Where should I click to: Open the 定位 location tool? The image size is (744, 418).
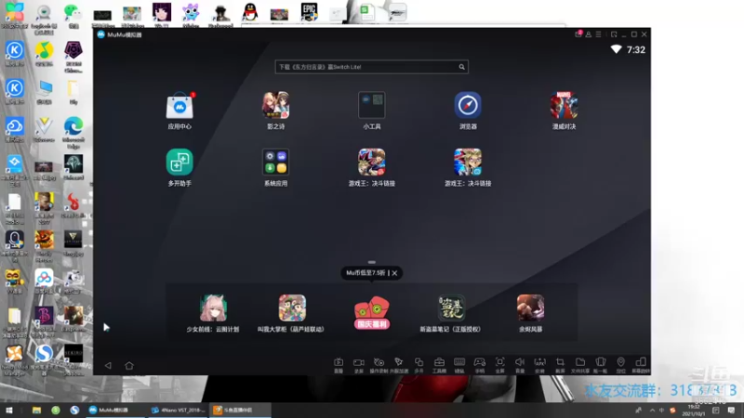coord(620,365)
